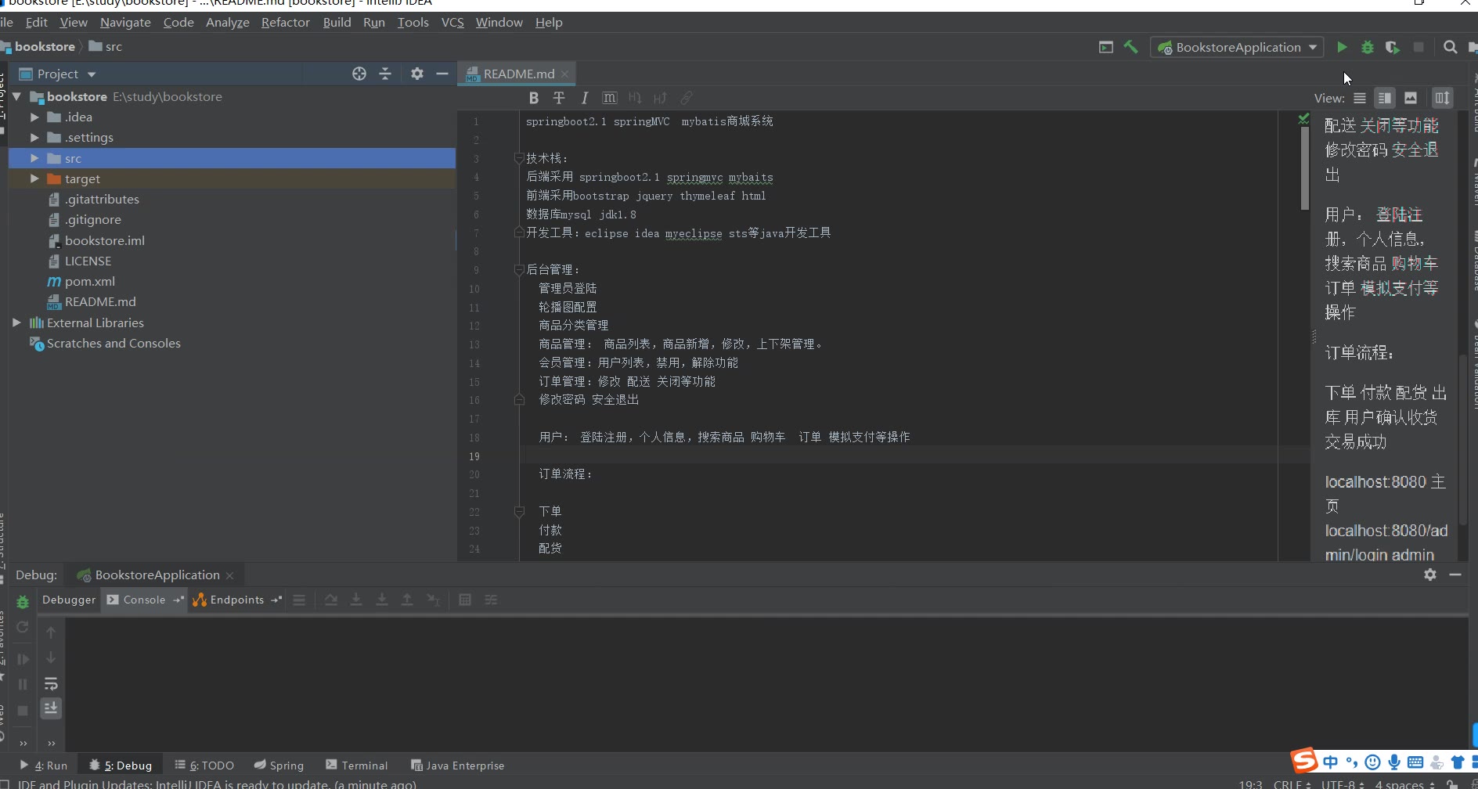Select the Debugger tab in Debug panel
Screen dimensions: 1478x789
tap(69, 600)
